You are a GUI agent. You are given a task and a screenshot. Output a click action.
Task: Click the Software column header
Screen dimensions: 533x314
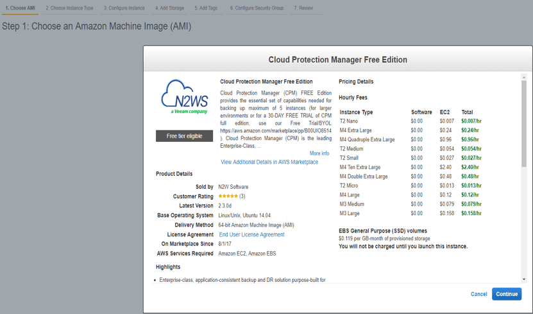point(421,112)
